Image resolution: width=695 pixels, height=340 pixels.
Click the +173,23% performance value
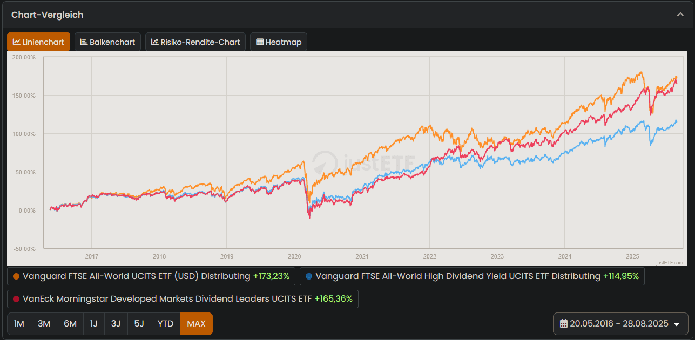coord(271,276)
